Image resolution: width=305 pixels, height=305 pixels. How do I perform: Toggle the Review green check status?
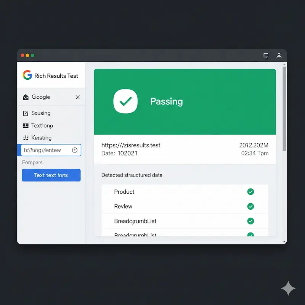tap(250, 206)
